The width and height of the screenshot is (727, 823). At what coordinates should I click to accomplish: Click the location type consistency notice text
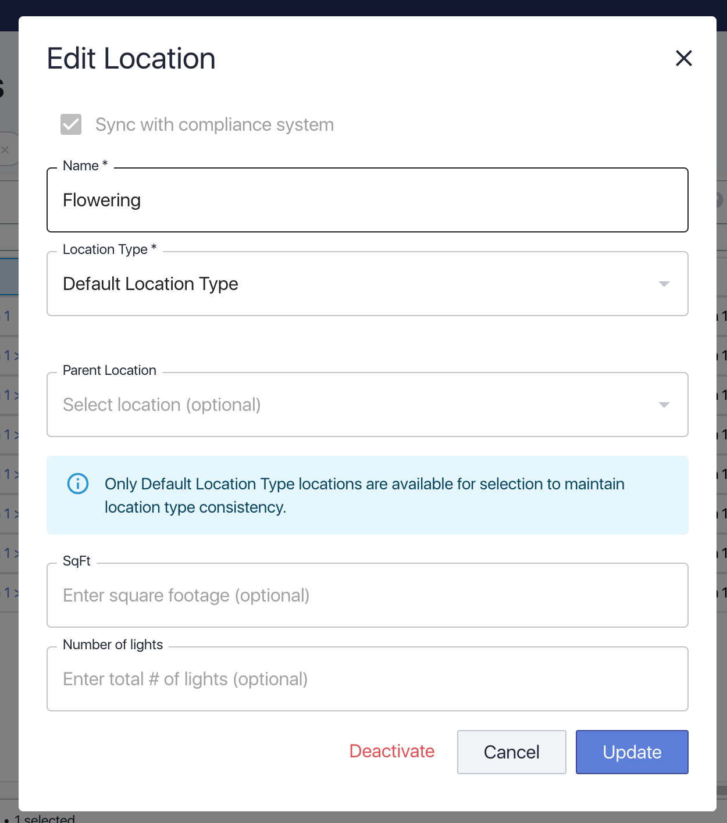coord(364,495)
